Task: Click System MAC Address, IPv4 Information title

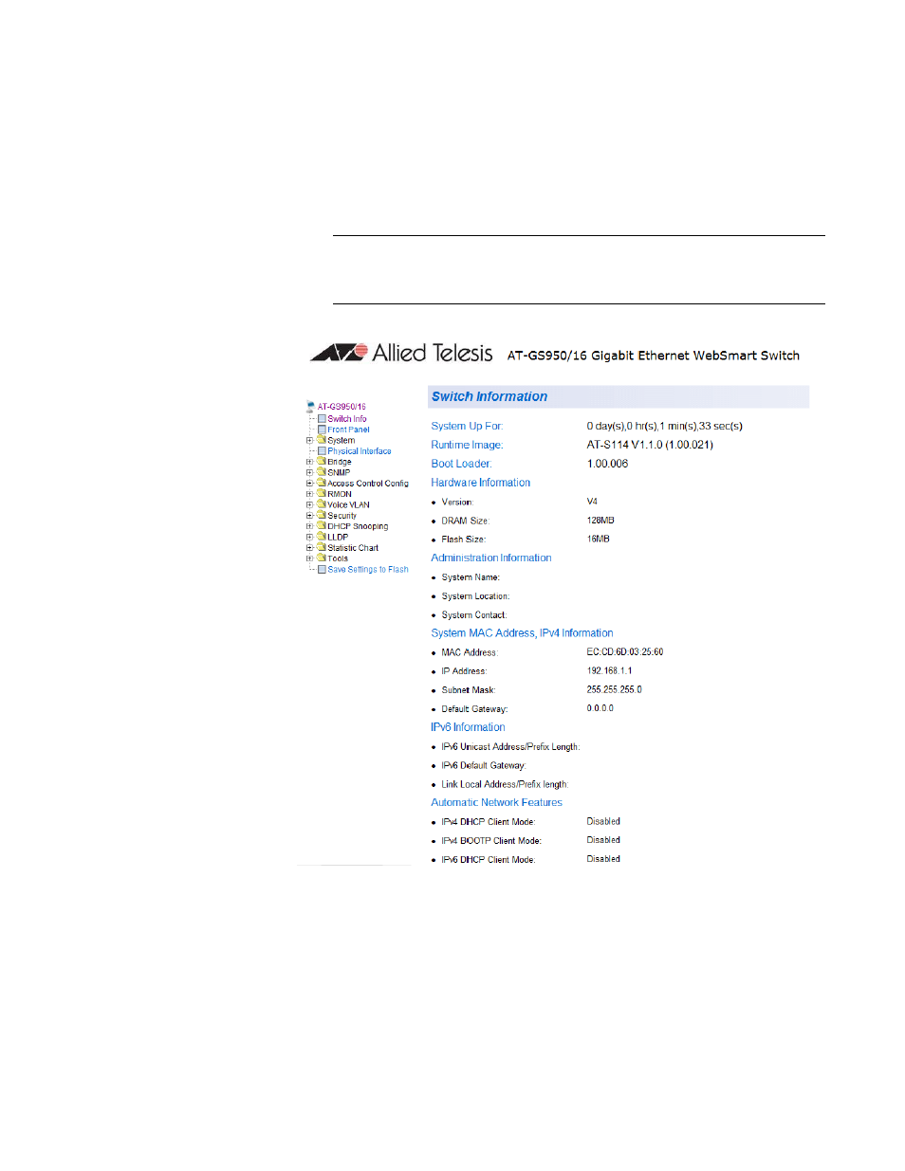Action: pos(522,633)
